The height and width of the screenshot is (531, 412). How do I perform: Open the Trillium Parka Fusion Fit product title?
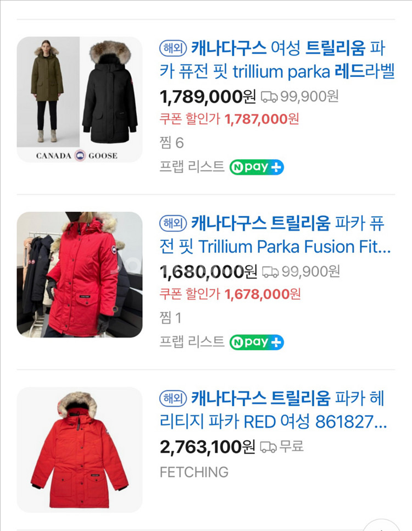click(275, 235)
